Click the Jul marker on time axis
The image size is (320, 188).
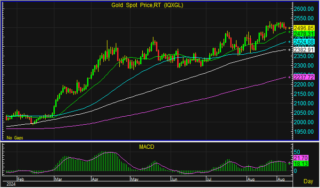coord(209,179)
